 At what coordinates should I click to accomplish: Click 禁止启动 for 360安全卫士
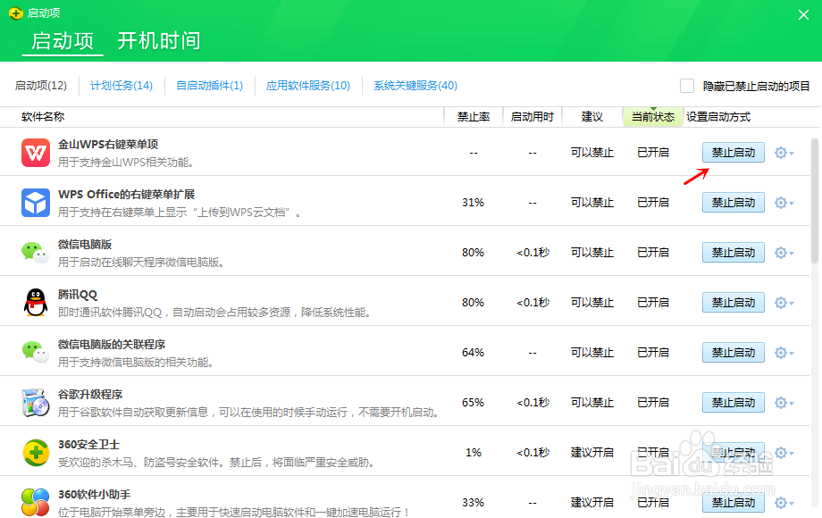tap(733, 452)
